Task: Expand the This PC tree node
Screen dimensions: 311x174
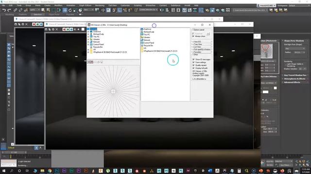Action: tap(88, 37)
